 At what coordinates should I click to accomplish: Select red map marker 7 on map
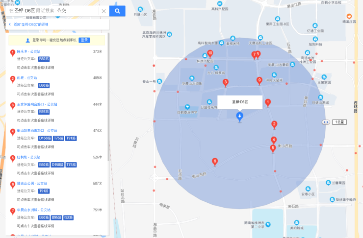pyautogui.click(x=254, y=55)
